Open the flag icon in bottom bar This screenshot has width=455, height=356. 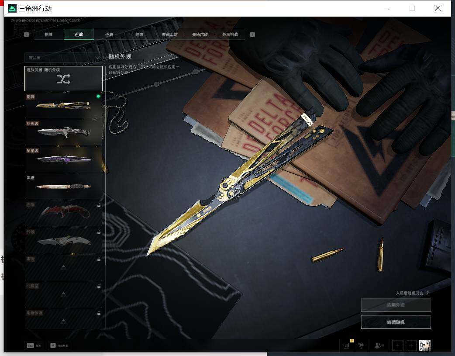(x=361, y=345)
